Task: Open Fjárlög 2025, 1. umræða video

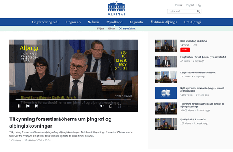Action: pyautogui.click(x=166, y=124)
